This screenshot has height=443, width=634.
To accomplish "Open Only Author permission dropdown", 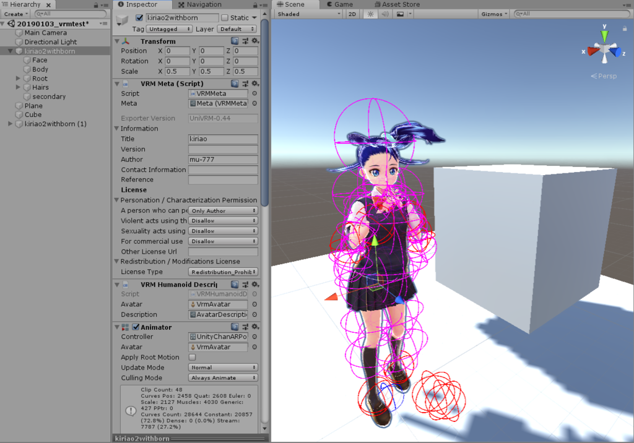I will click(223, 210).
